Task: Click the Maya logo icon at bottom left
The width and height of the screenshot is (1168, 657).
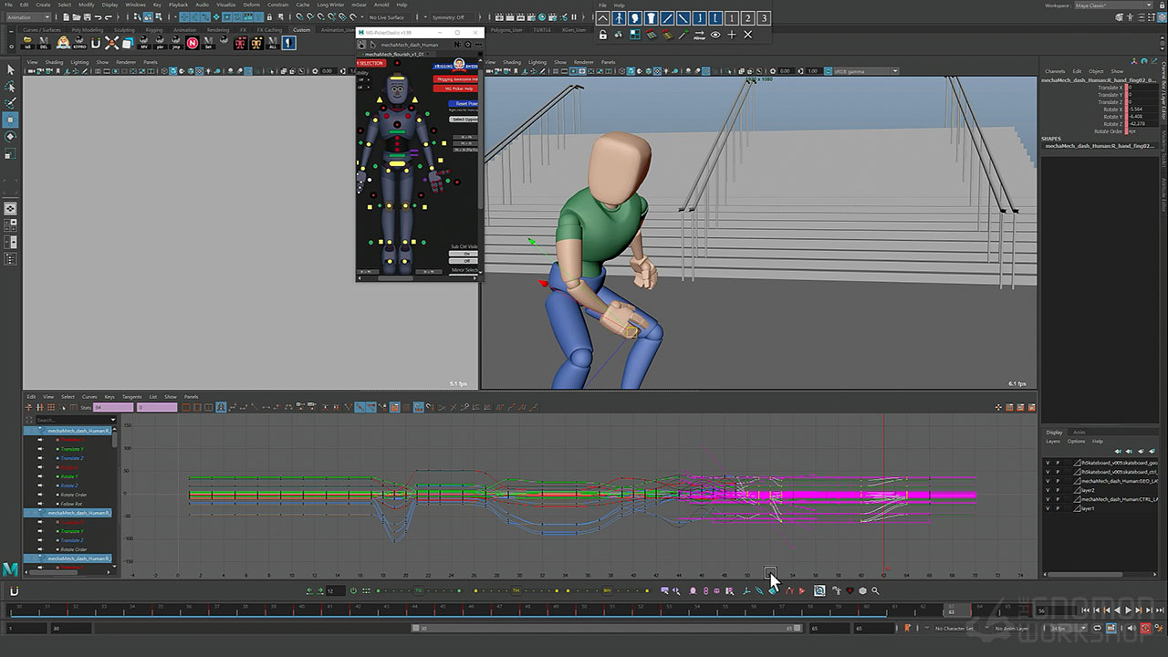Action: pos(11,569)
